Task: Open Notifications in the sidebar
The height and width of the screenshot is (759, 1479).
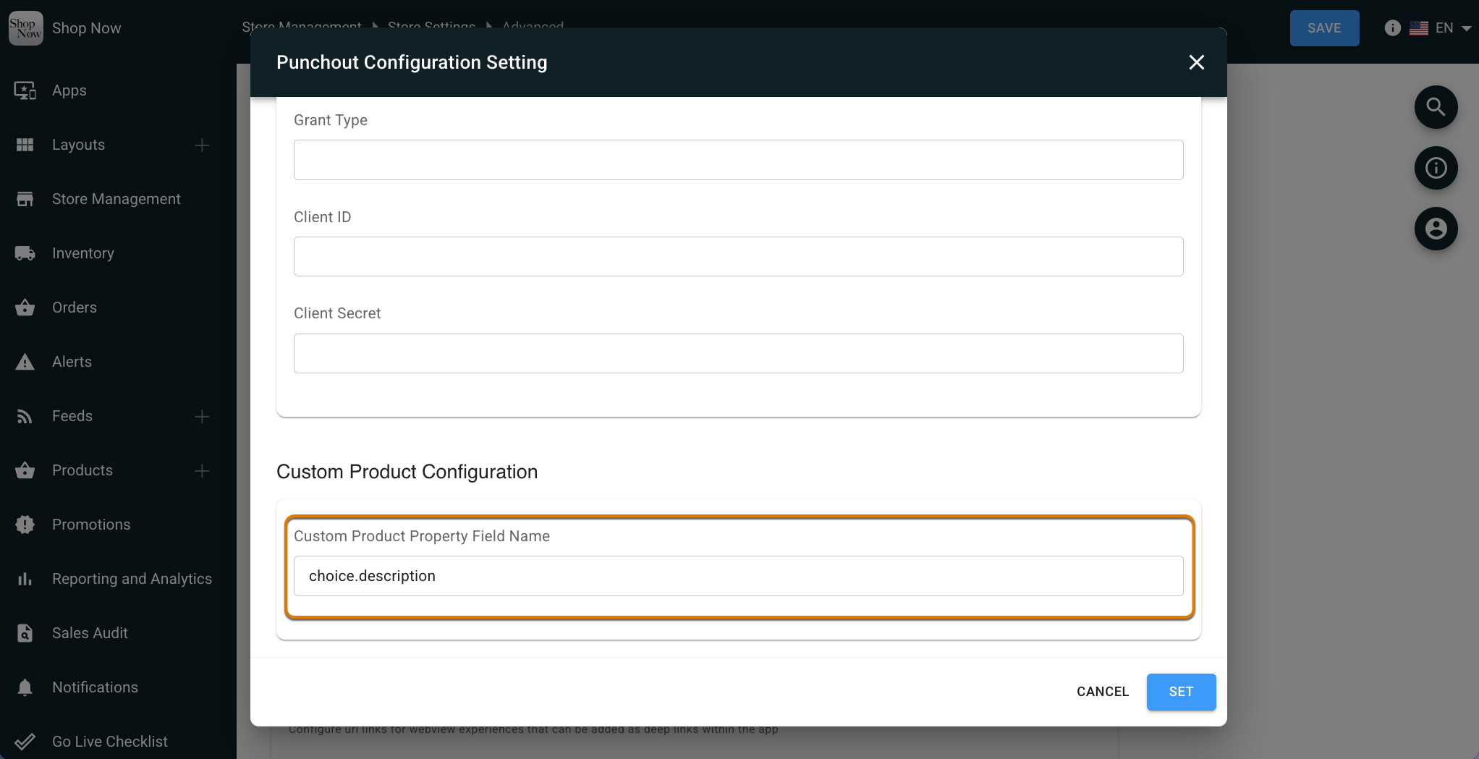Action: pyautogui.click(x=95, y=687)
